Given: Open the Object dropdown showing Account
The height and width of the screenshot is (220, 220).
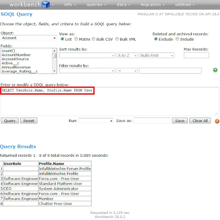Looking at the screenshot, I should [x=29, y=38].
